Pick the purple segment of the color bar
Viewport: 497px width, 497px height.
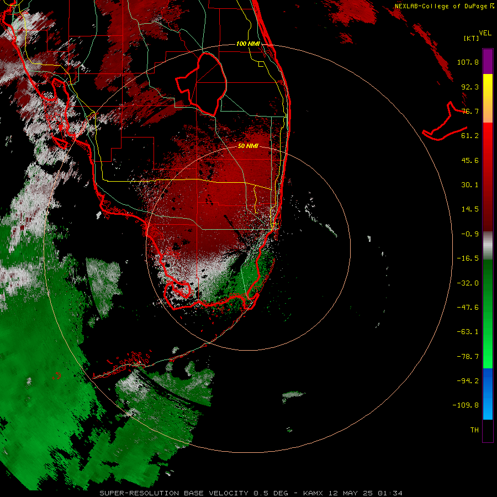pyautogui.click(x=488, y=62)
